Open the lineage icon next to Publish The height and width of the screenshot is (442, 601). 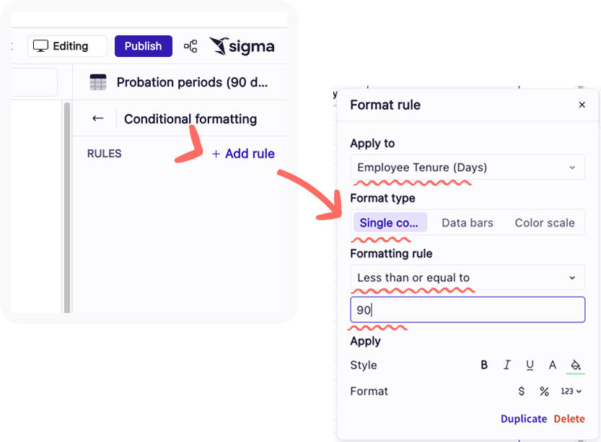click(x=190, y=45)
